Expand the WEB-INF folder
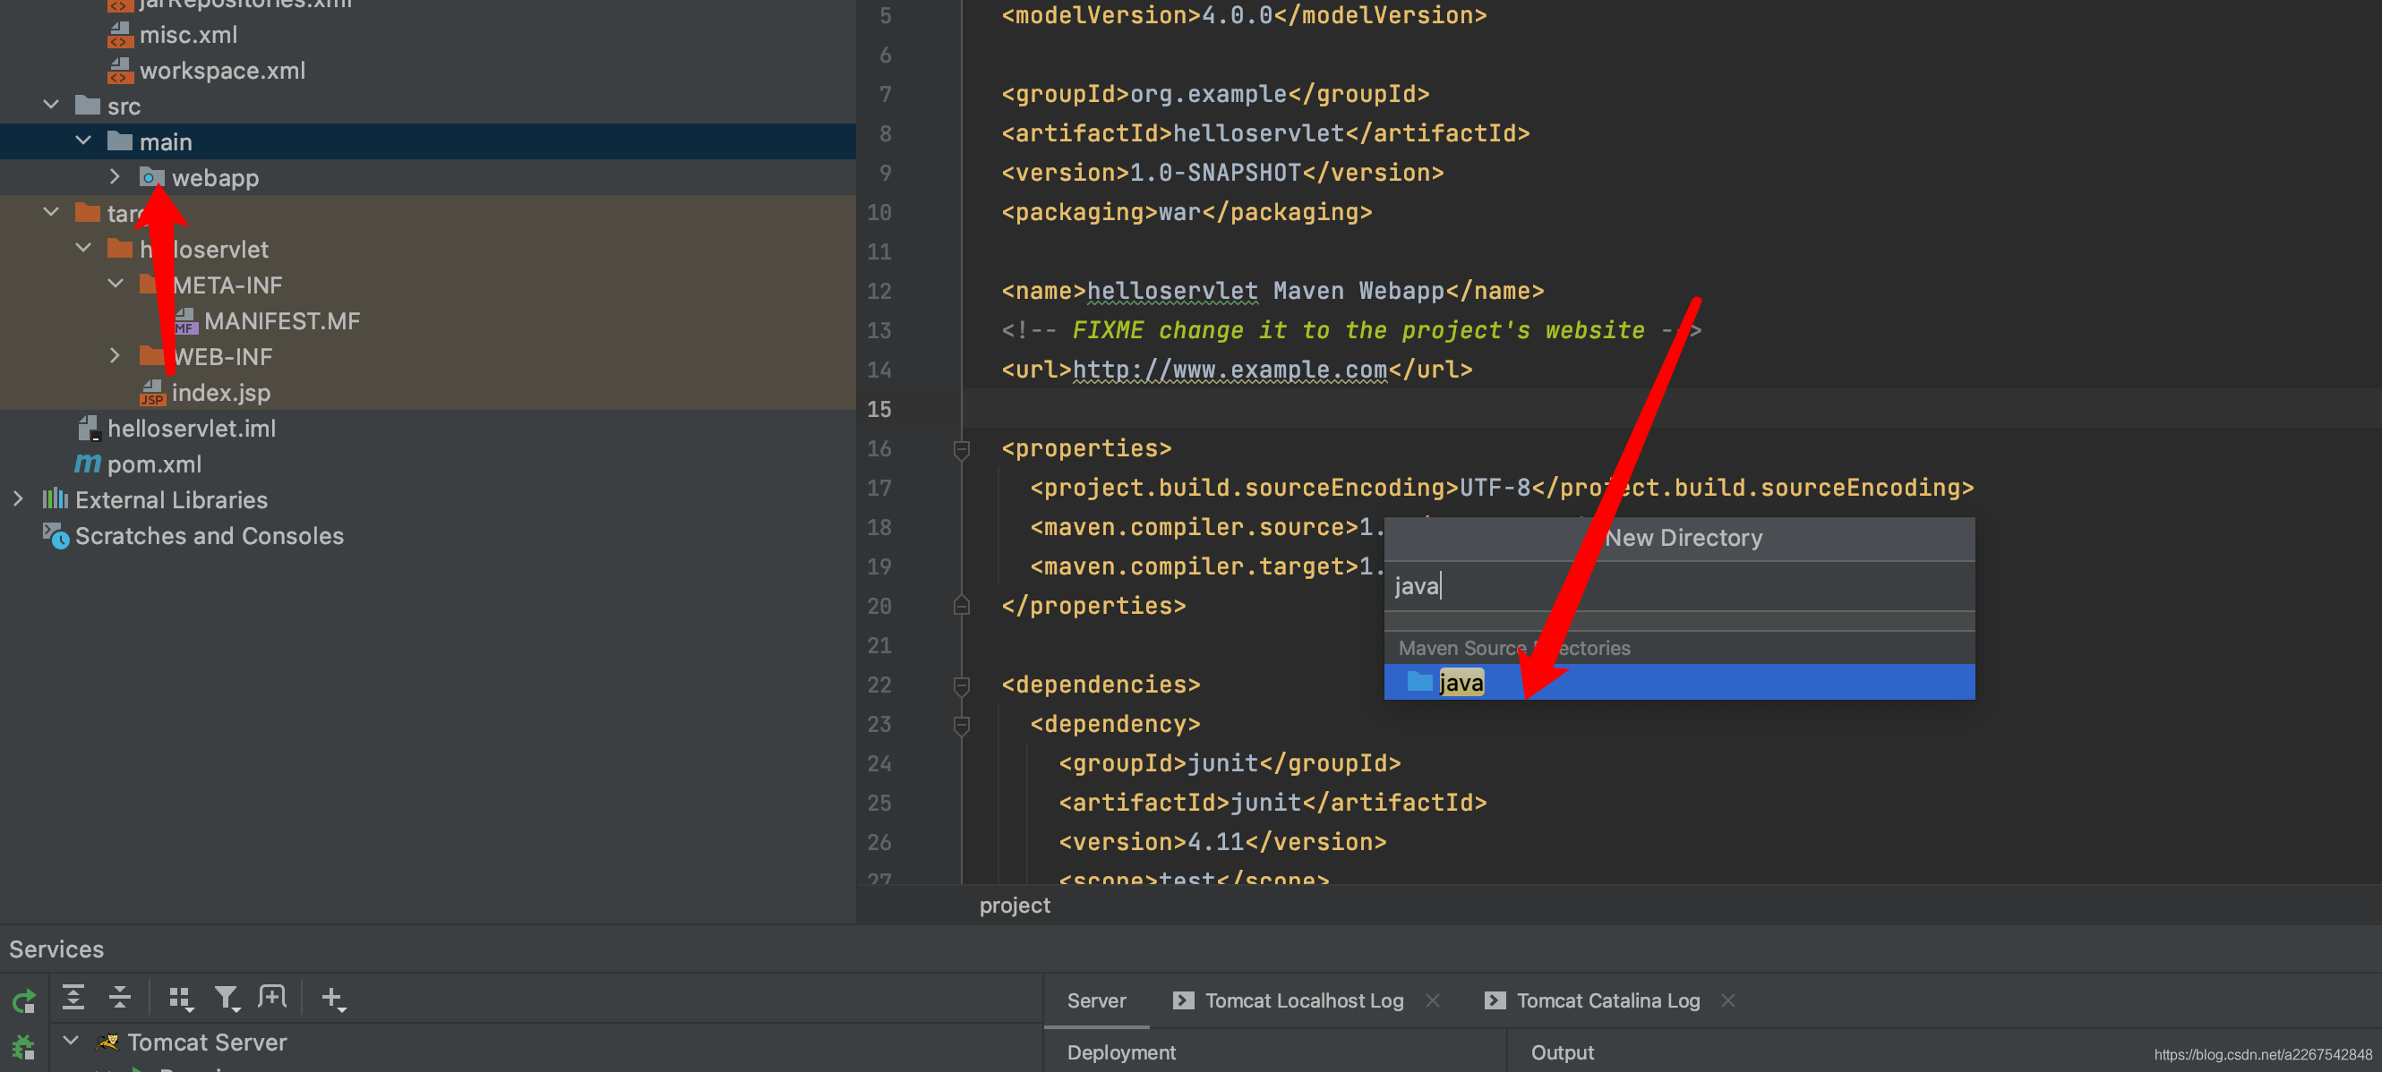The height and width of the screenshot is (1072, 2382). coord(115,356)
